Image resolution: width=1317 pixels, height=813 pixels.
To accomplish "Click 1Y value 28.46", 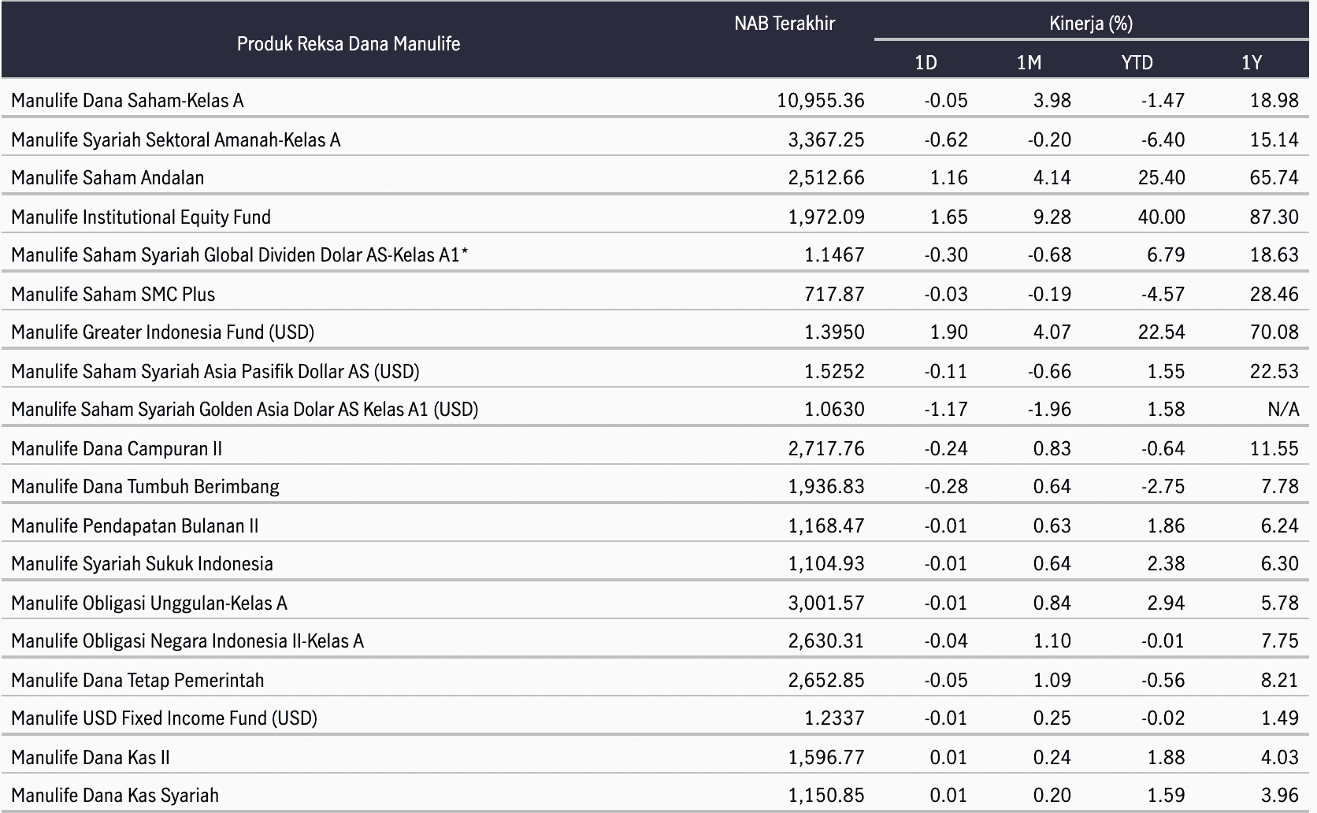I will click(1274, 294).
